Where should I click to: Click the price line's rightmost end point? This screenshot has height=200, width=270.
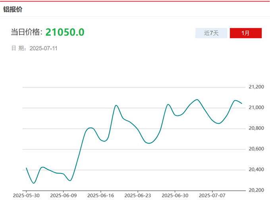coord(242,103)
